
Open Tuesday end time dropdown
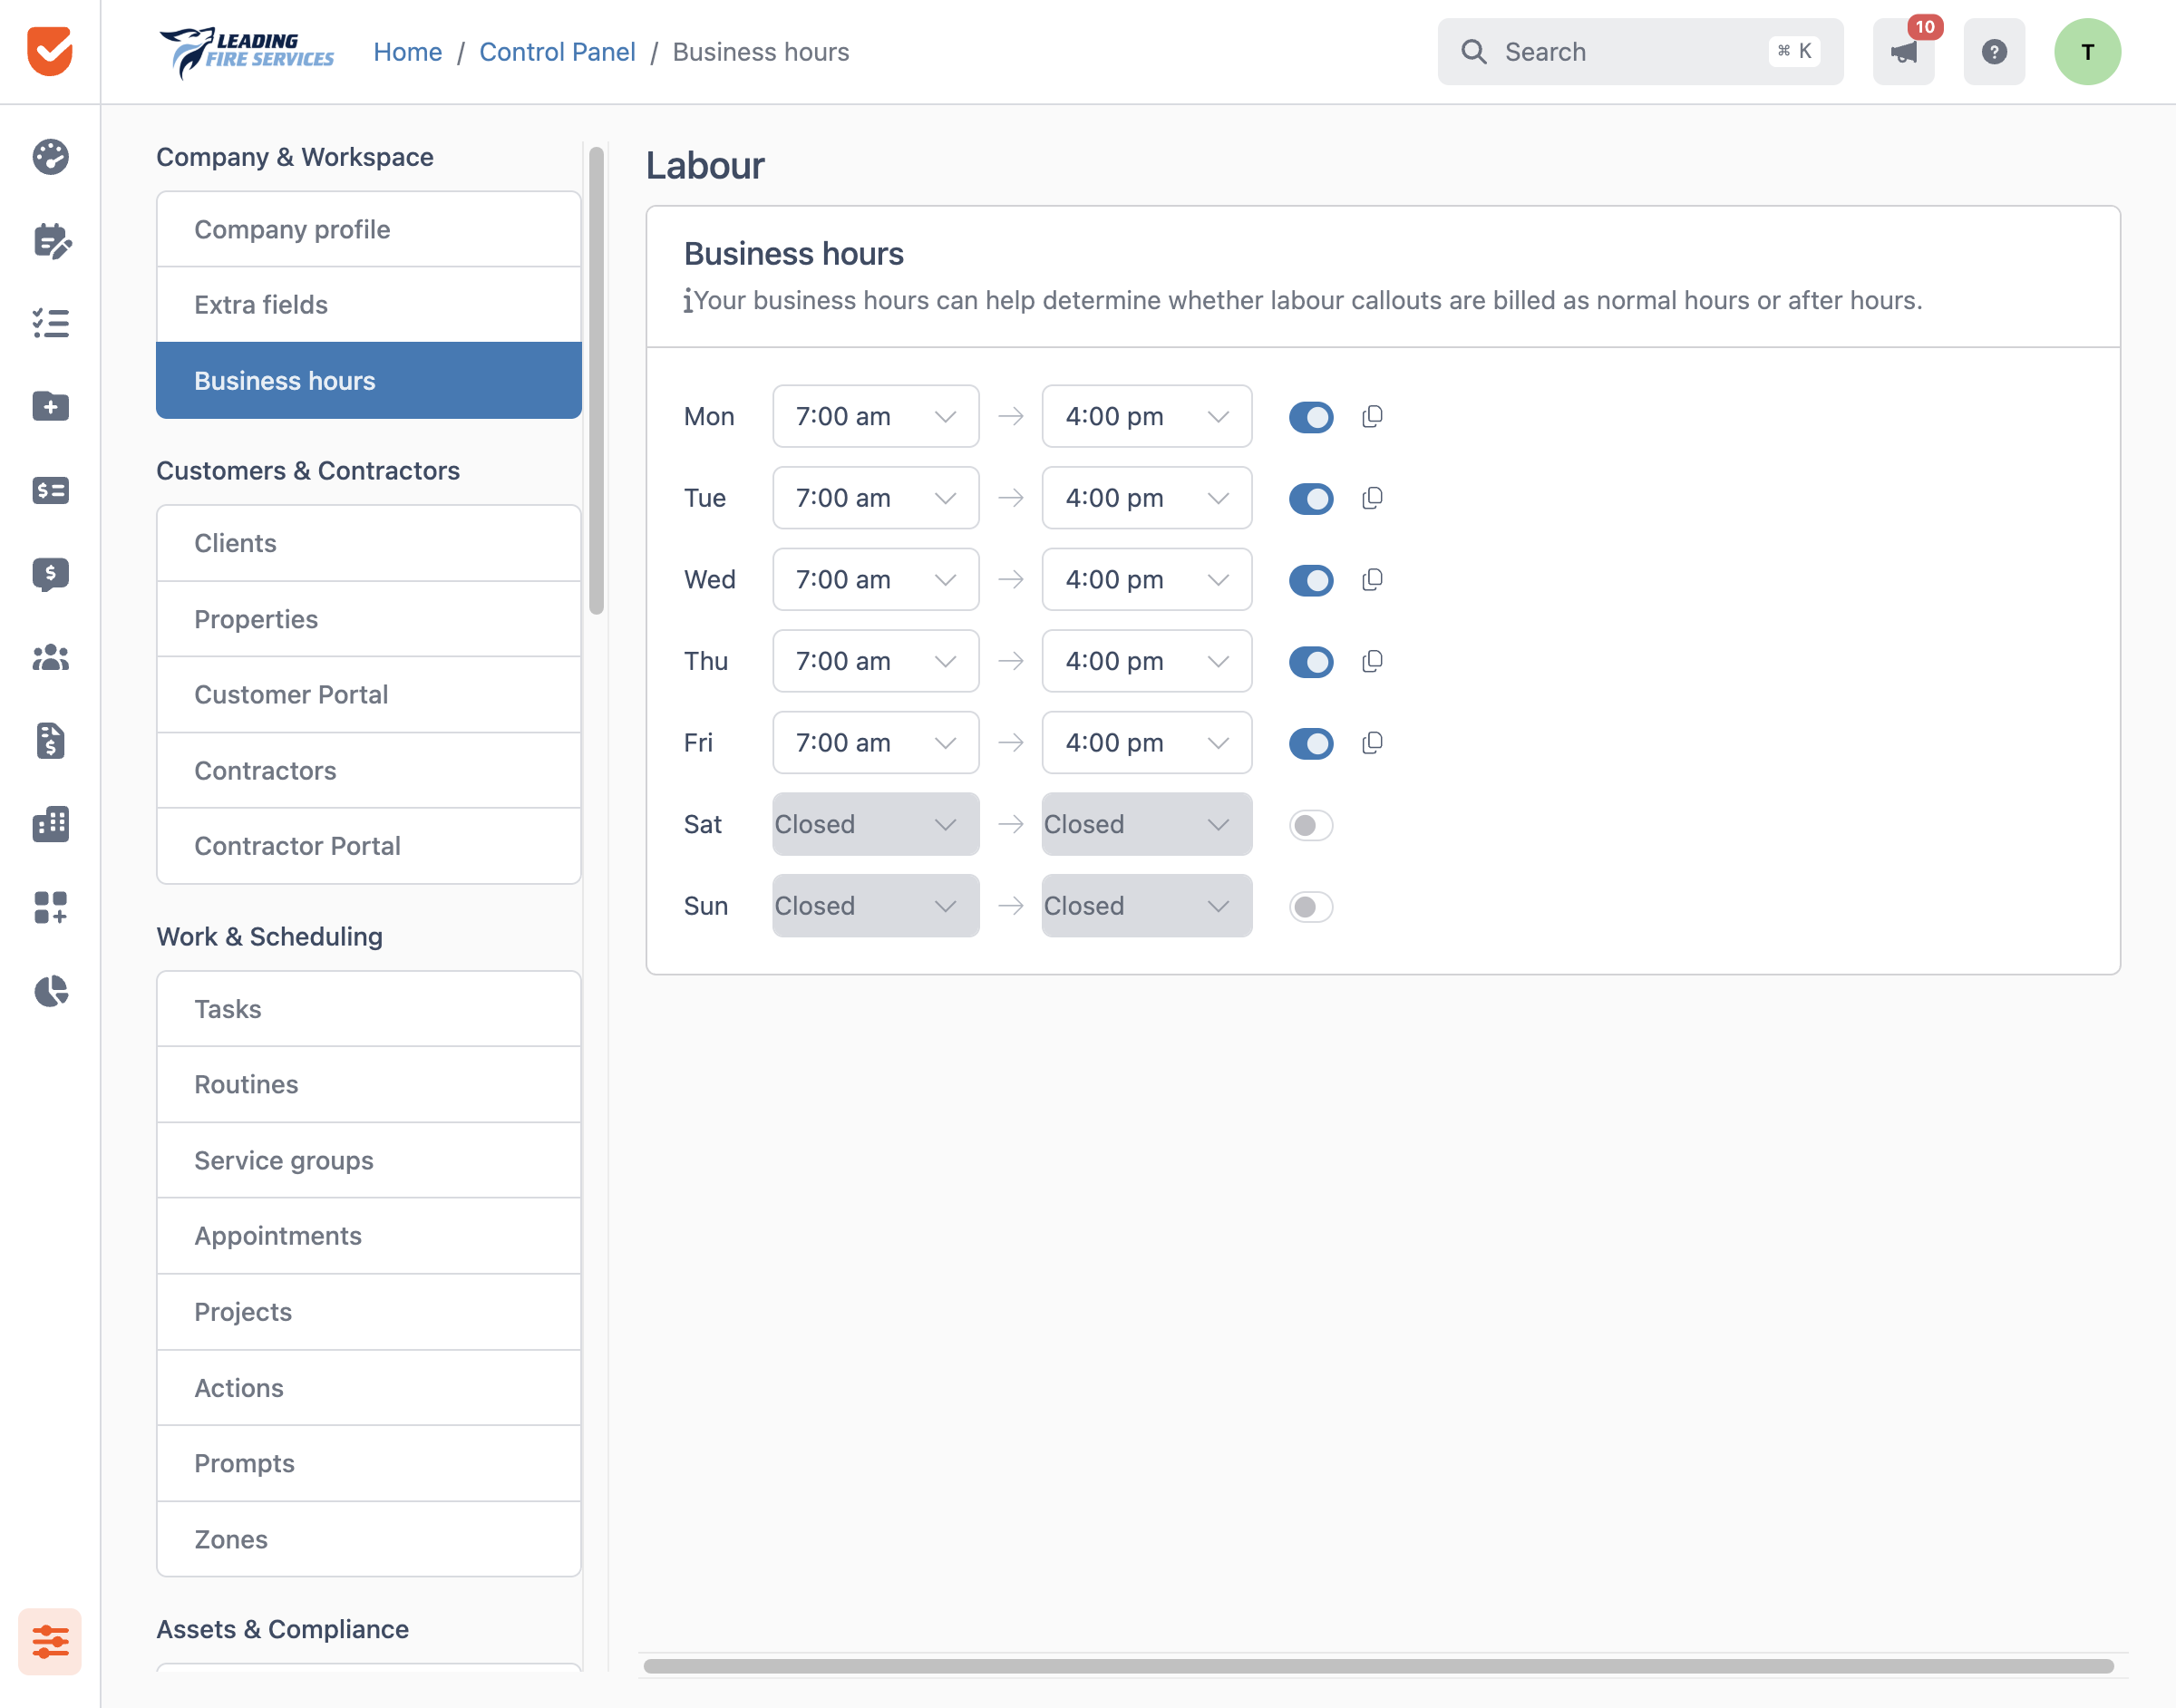(x=1147, y=498)
